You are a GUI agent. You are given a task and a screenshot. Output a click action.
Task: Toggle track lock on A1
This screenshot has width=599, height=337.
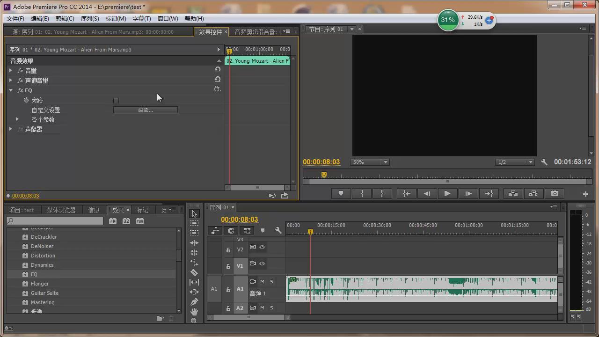(228, 290)
